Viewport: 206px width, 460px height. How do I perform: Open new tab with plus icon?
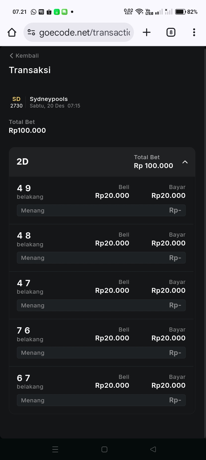click(x=146, y=32)
